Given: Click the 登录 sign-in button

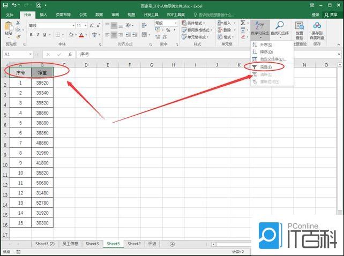Looking at the screenshot, I should 315,14.
